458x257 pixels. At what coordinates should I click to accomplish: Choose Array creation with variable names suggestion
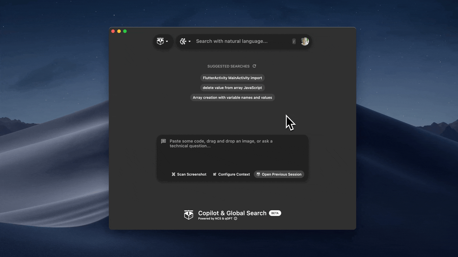coord(232,97)
